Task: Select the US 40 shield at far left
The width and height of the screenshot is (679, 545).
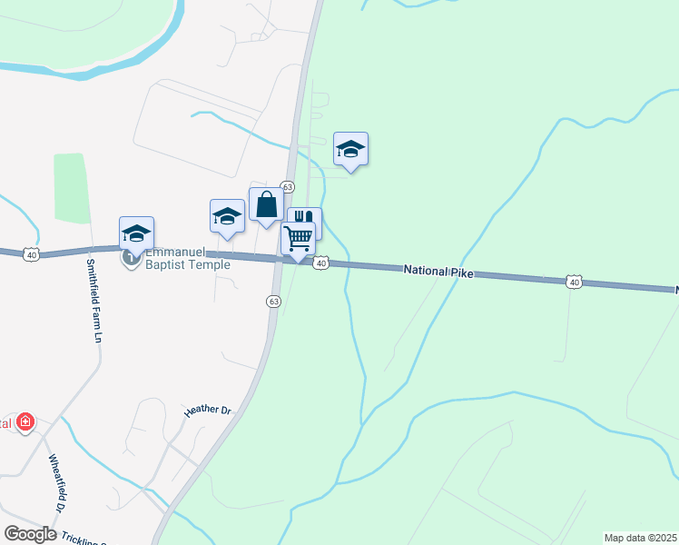Action: pos(32,254)
